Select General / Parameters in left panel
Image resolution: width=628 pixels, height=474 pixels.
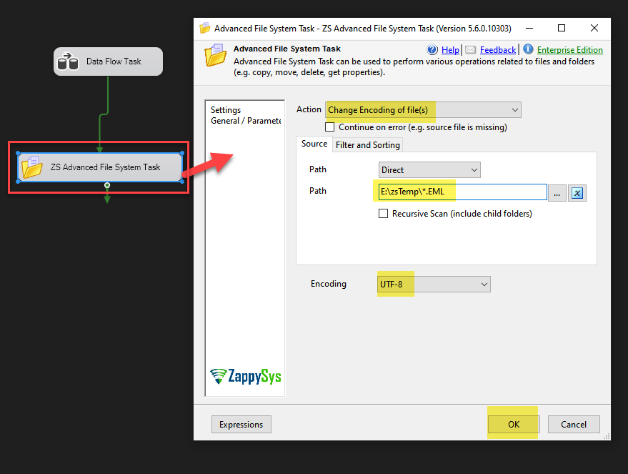click(x=246, y=121)
